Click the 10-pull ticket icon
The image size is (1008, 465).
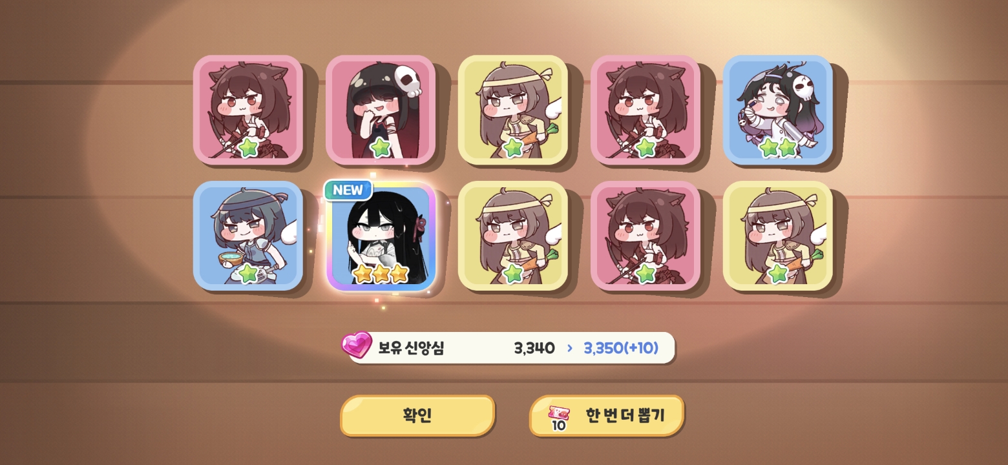coord(558,418)
